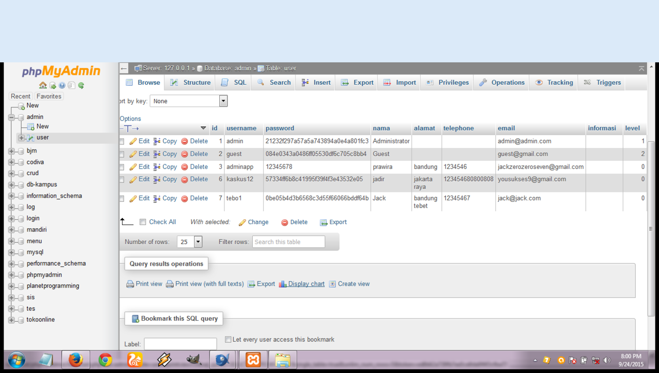The width and height of the screenshot is (659, 373).
Task: Select the checkbox for tebo1 row
Action: pyautogui.click(x=122, y=198)
